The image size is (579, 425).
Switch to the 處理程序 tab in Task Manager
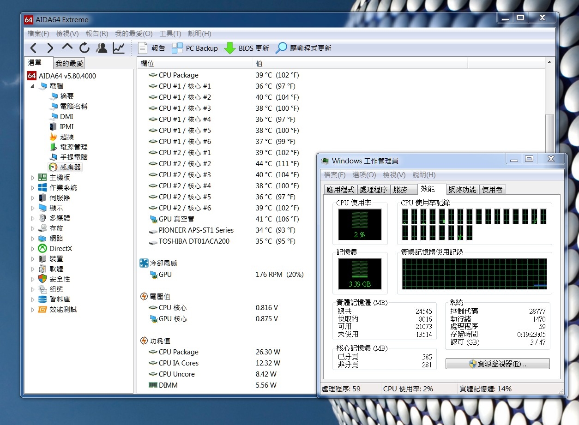pyautogui.click(x=374, y=190)
